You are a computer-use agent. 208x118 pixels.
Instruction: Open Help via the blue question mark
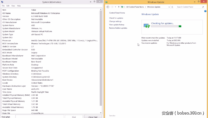[205, 11]
